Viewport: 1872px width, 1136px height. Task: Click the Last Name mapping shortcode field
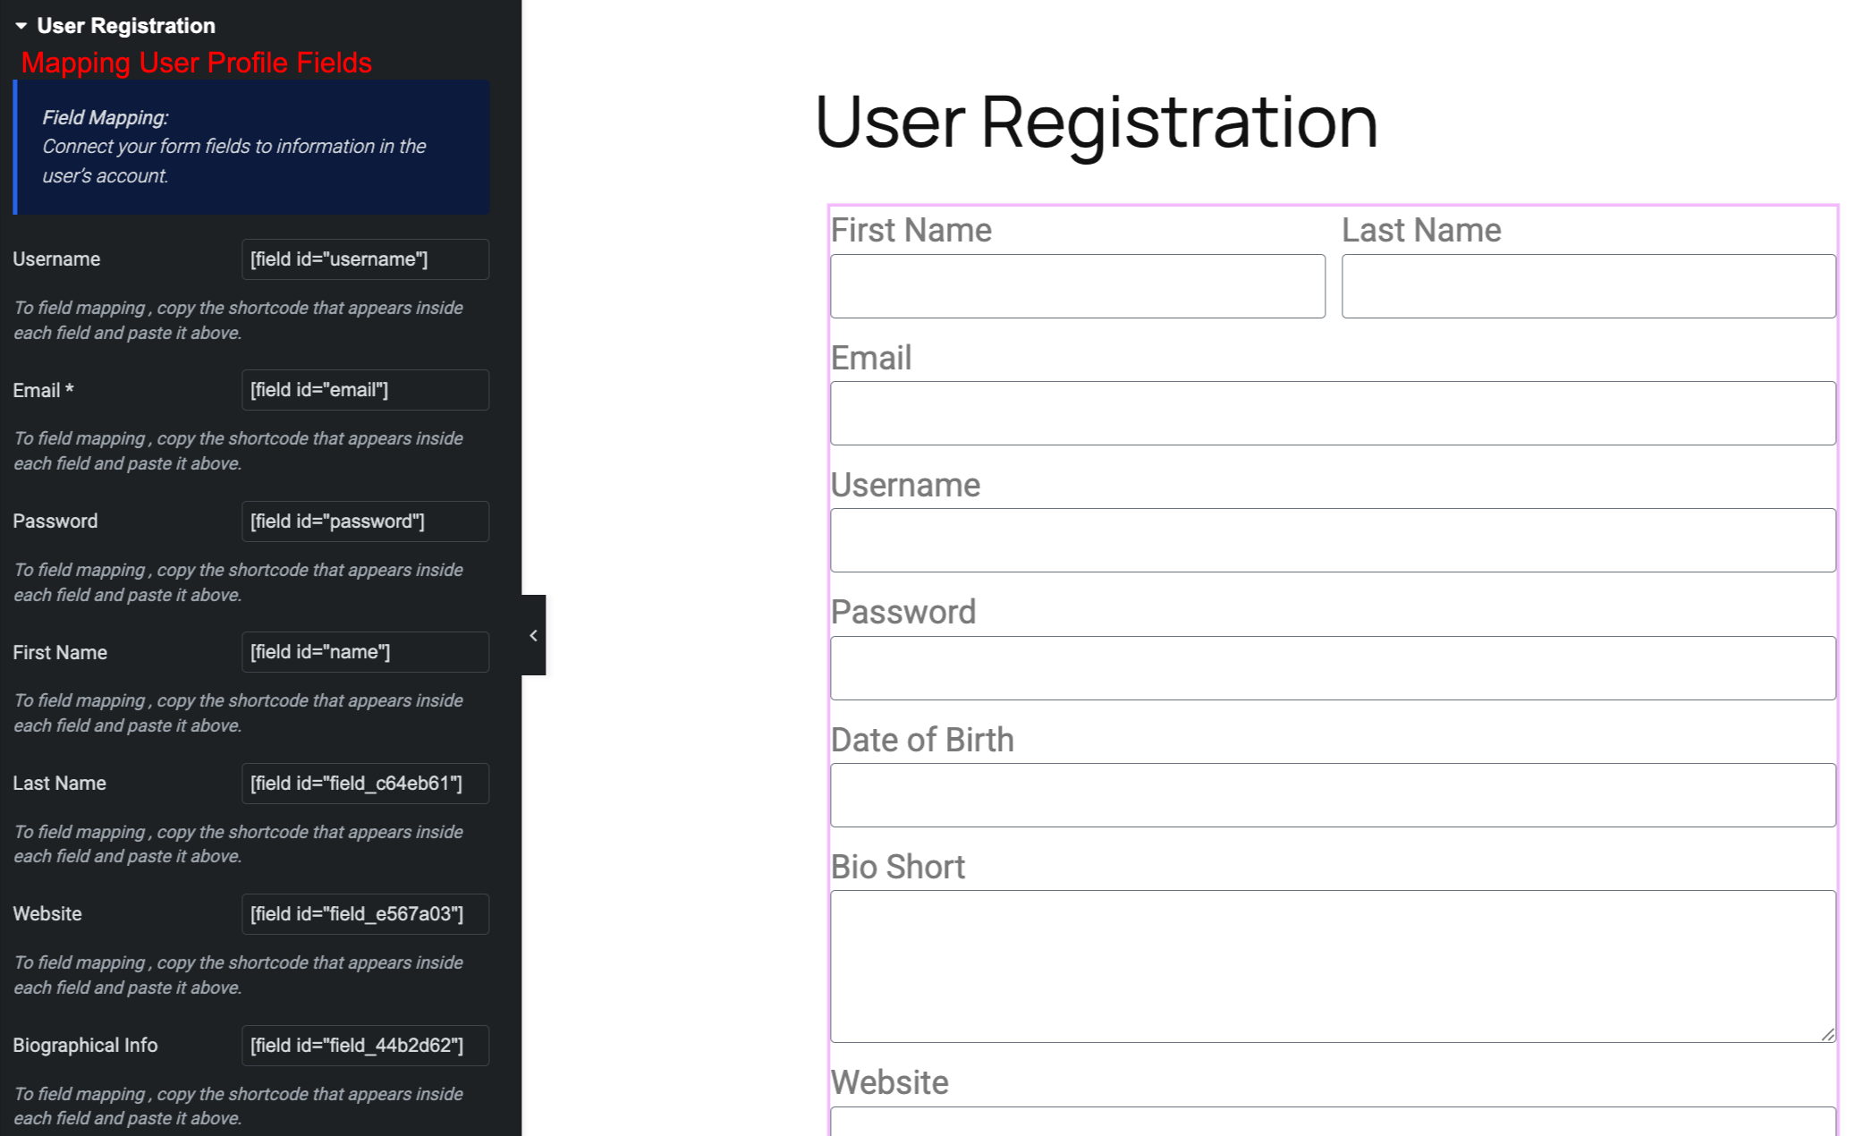[x=365, y=784]
